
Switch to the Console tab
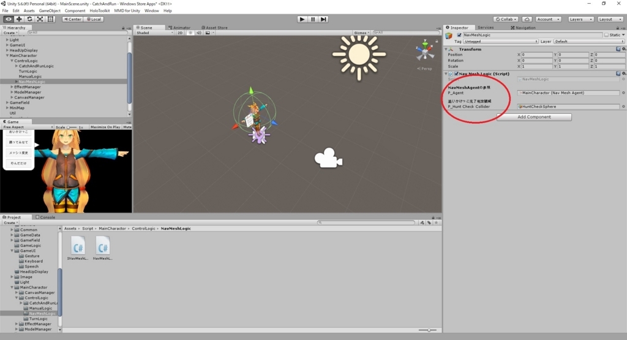pyautogui.click(x=45, y=217)
